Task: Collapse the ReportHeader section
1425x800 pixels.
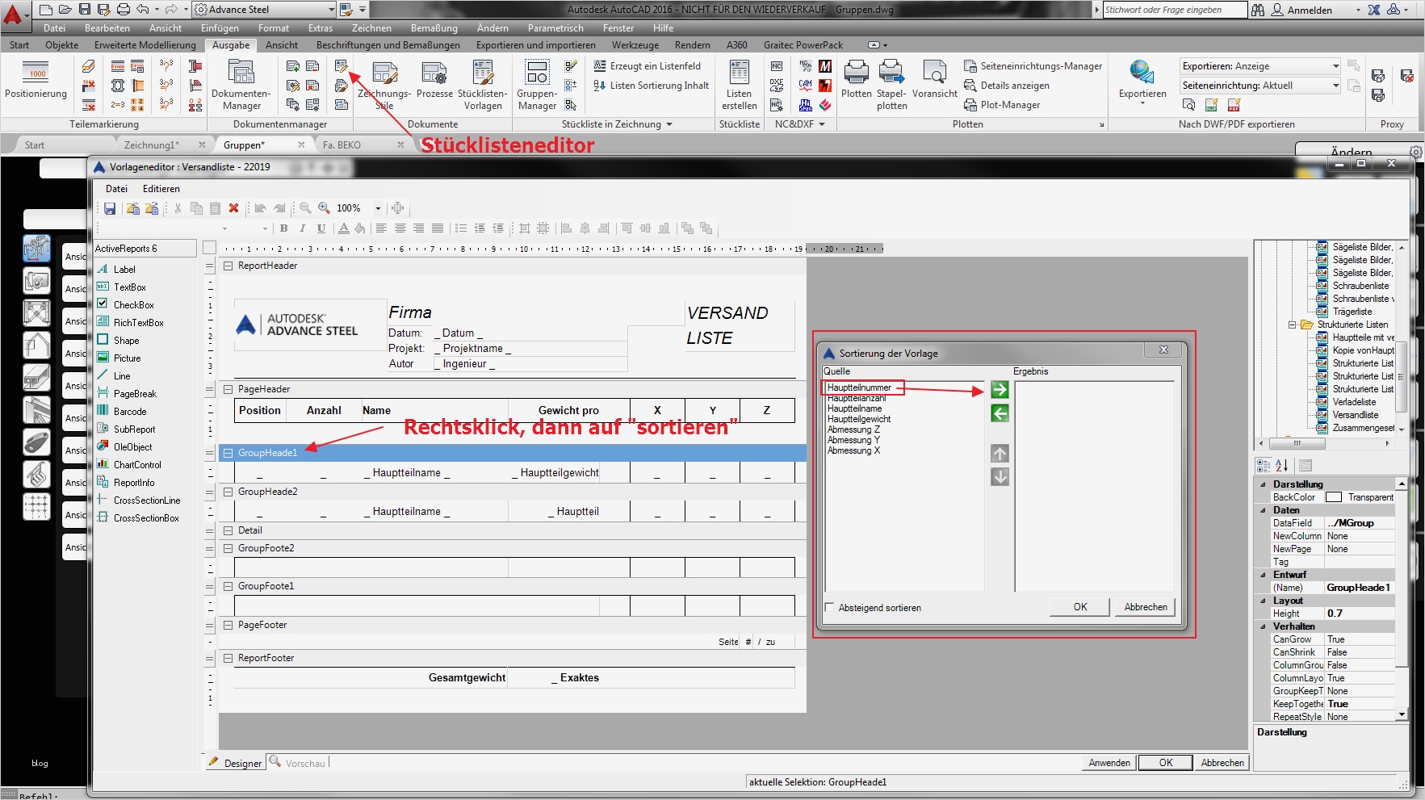Action: (228, 266)
